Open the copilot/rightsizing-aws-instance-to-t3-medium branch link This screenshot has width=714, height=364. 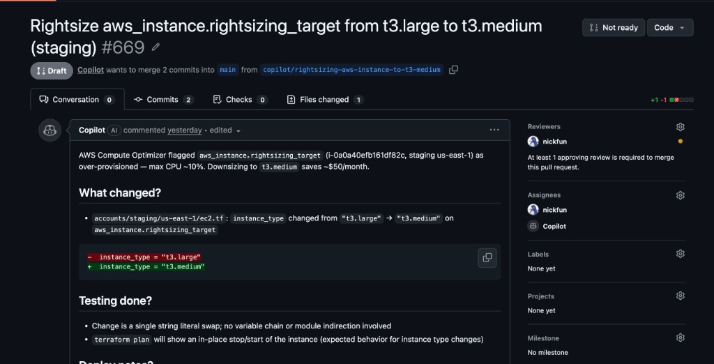point(352,70)
